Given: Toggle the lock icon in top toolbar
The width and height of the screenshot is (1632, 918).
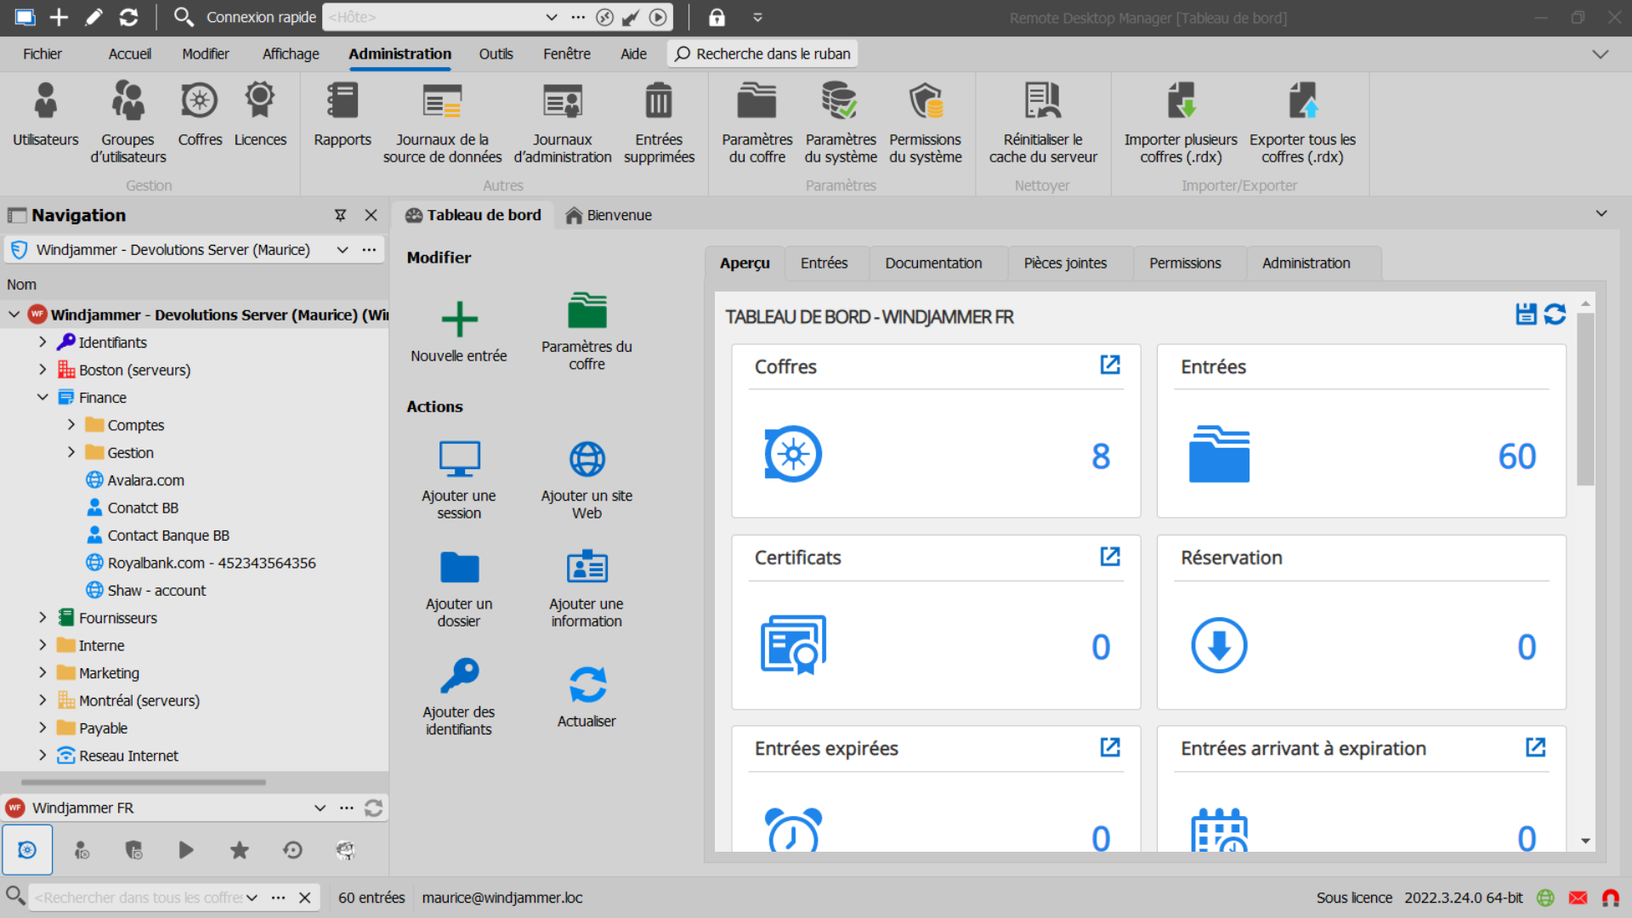Looking at the screenshot, I should click(x=717, y=17).
